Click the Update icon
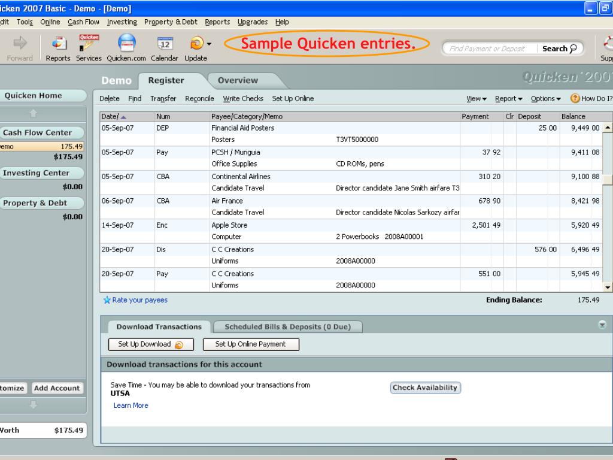Viewport: 613px width, 460px height. click(196, 43)
